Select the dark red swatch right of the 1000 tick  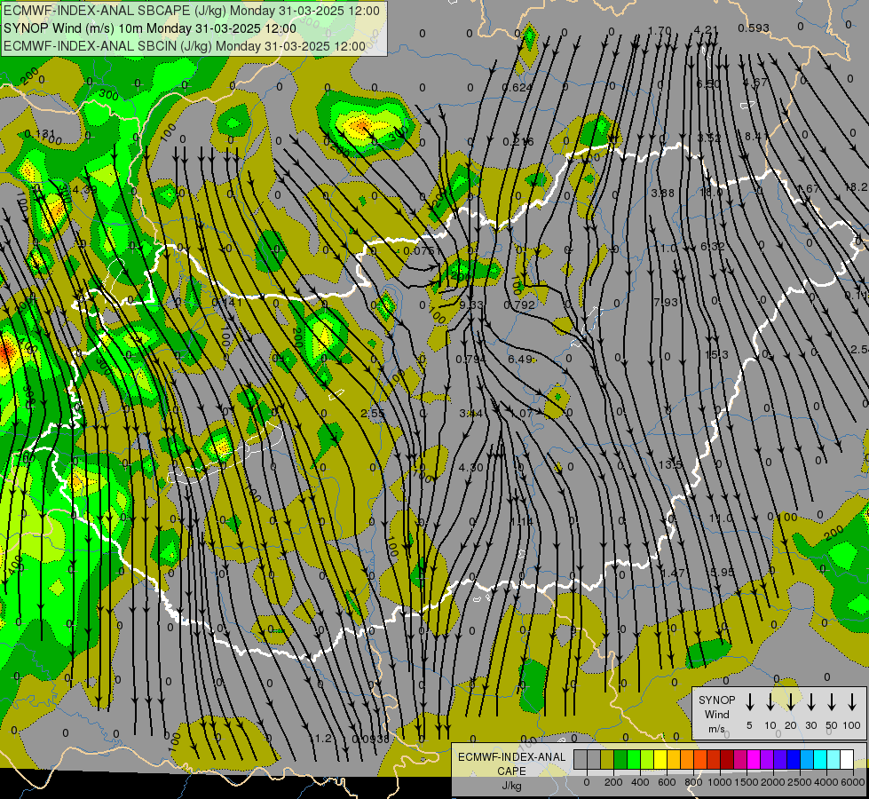coord(727,760)
